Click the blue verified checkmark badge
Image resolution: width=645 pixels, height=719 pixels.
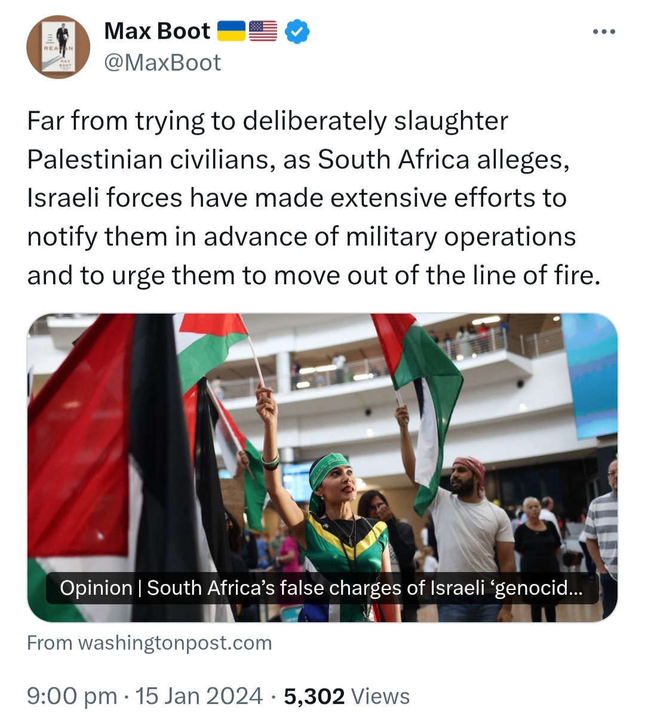pyautogui.click(x=297, y=31)
